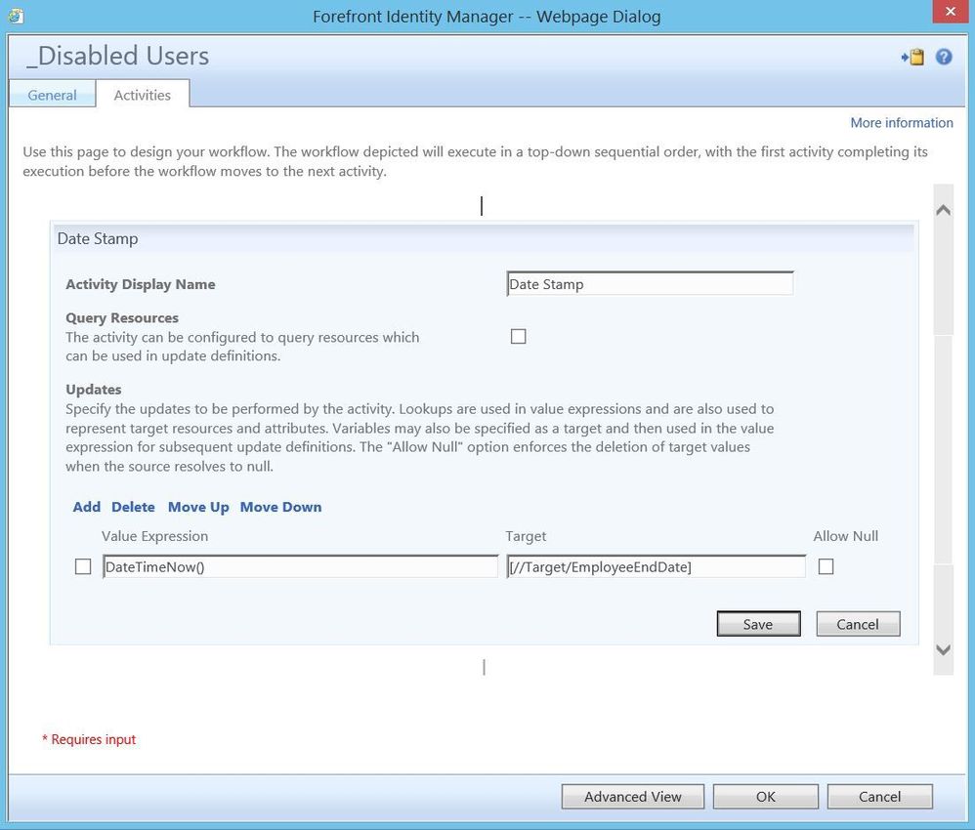Click the Internet Explorer icon in title bar
The image size is (975, 830).
(17, 16)
